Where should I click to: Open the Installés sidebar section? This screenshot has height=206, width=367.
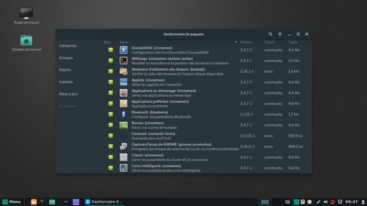click(66, 82)
